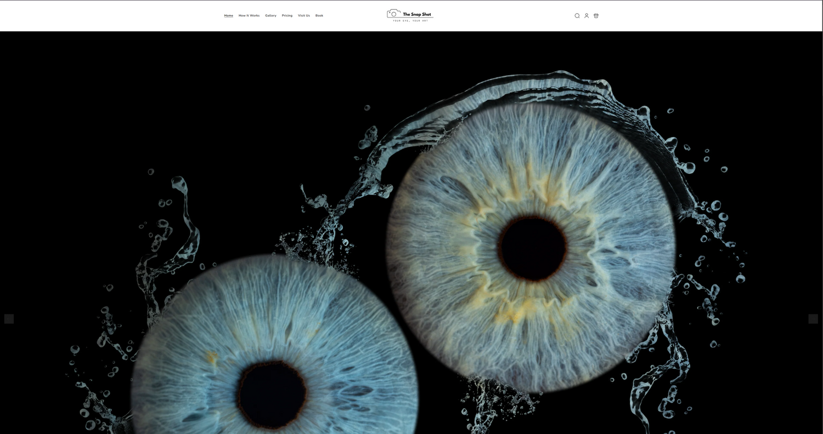This screenshot has height=434, width=823.
Task: Click the pupil of the lower-left iris
Action: 272,393
